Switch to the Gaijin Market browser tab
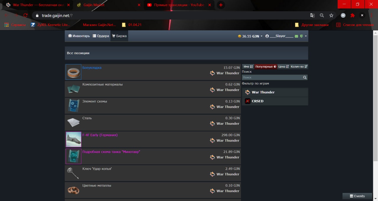The height and width of the screenshot is (201, 378). click(x=108, y=5)
